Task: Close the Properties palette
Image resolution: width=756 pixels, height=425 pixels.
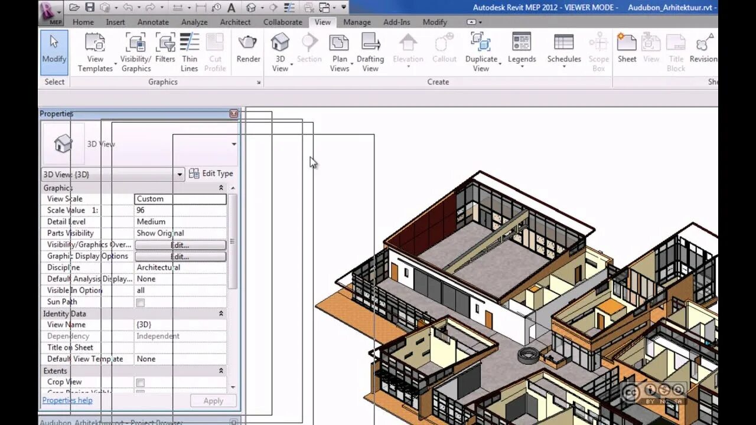Action: pyautogui.click(x=234, y=113)
